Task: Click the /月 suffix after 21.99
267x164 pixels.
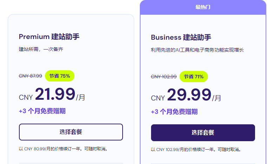Action: (80, 97)
